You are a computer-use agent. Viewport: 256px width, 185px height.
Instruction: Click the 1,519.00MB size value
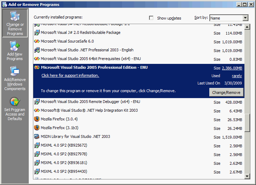coord(232,138)
